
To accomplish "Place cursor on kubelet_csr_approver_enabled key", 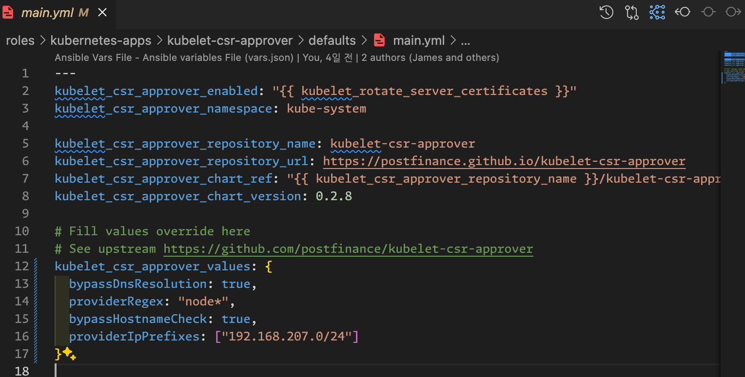I will (156, 91).
